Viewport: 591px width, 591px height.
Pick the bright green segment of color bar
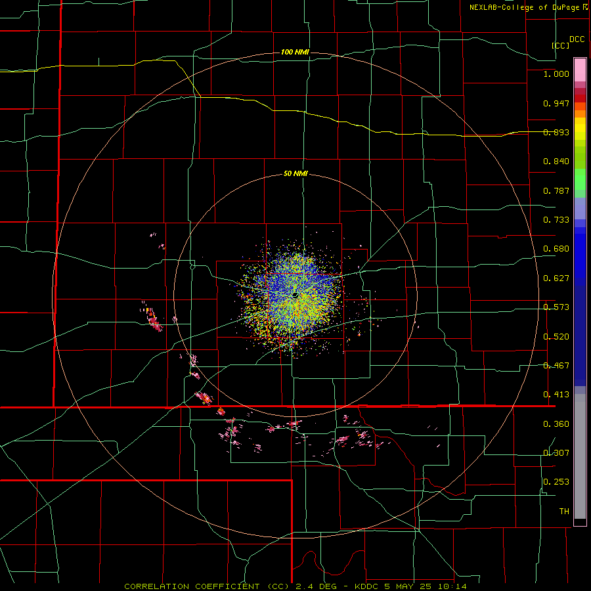tap(580, 179)
